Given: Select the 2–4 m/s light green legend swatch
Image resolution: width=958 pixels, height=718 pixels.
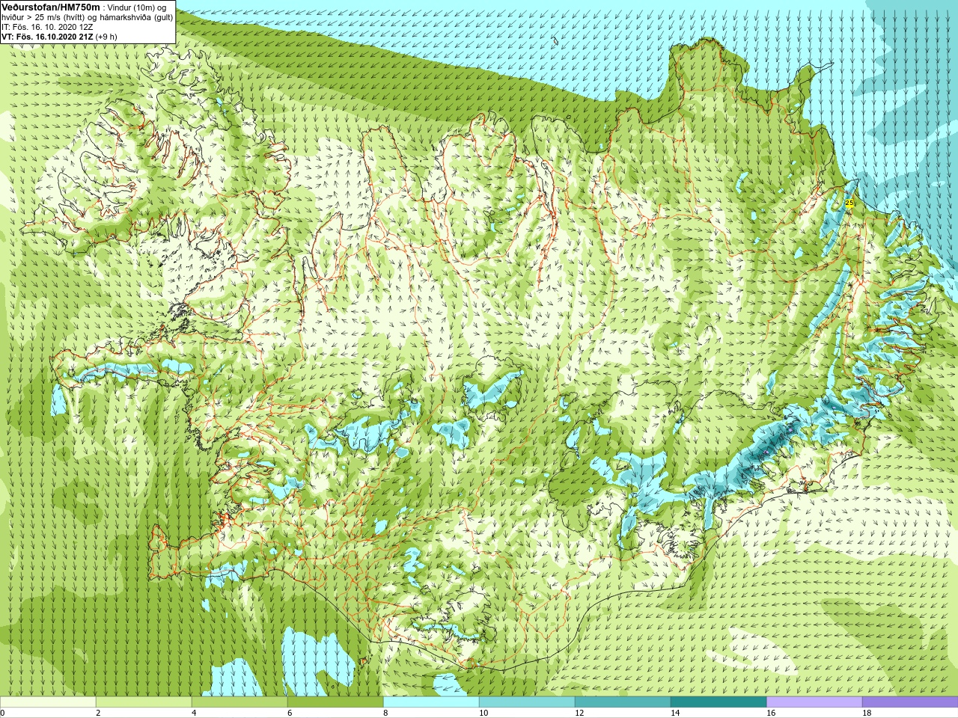Looking at the screenshot, I should pyautogui.click(x=144, y=702).
